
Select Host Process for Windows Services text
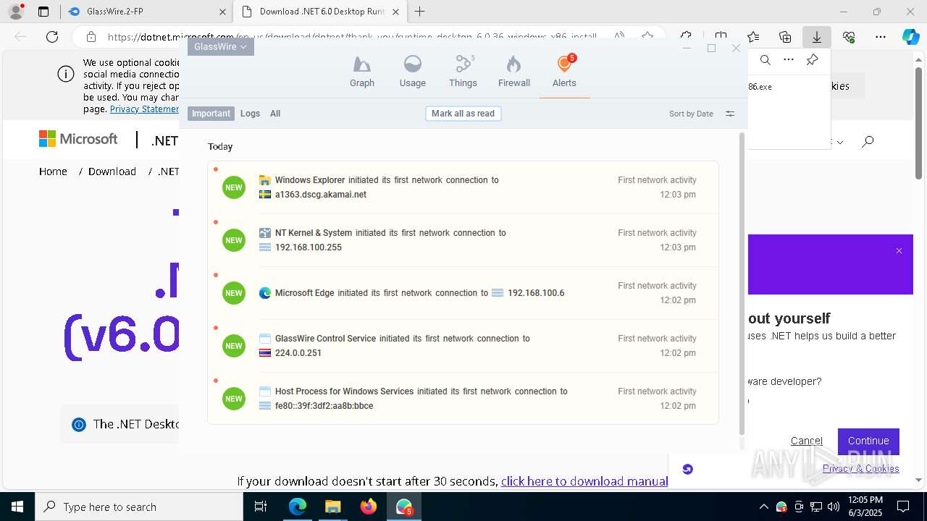point(344,391)
